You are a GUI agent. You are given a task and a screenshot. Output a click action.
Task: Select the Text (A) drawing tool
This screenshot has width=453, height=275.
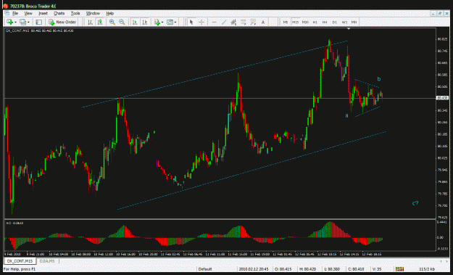click(x=263, y=22)
